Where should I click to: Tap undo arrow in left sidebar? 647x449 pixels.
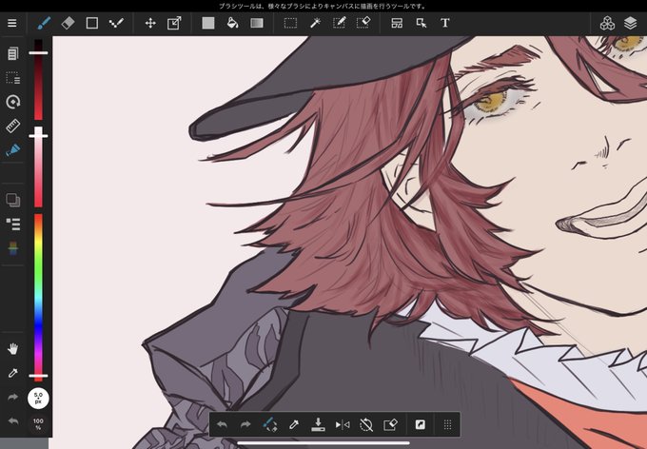click(x=12, y=420)
